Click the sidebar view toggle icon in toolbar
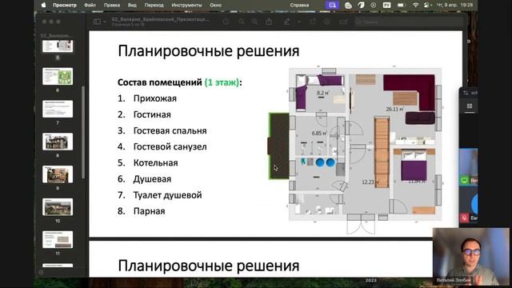Viewport: 512px width, 288px height. pyautogui.click(x=97, y=22)
